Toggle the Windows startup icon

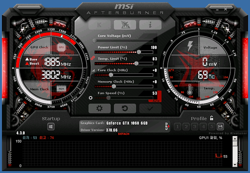tap(51, 127)
